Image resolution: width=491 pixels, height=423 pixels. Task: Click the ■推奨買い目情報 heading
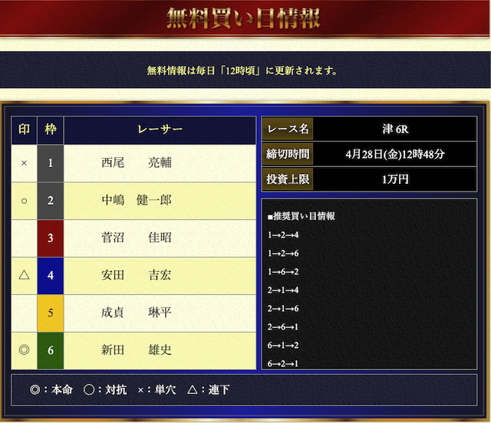coord(302,216)
